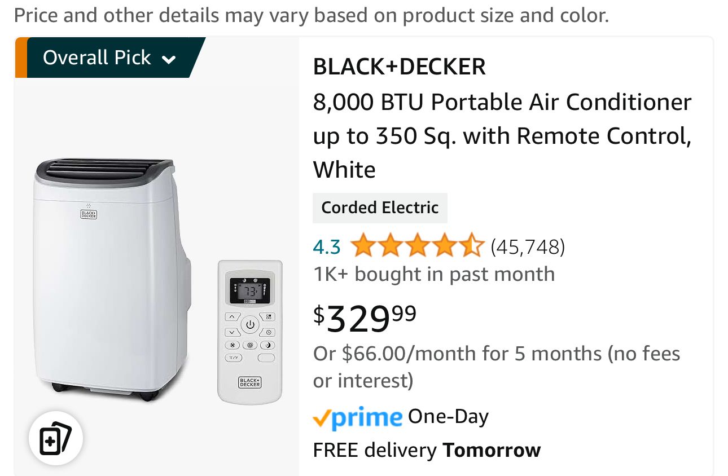
Task: Click the power button on the remote image
Action: (250, 325)
